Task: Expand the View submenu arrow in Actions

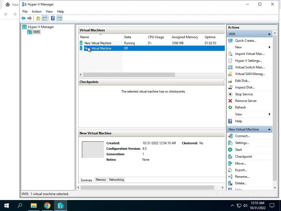Action: click(269, 114)
